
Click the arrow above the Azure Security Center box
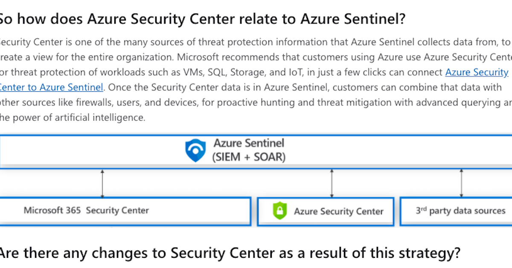(332, 184)
